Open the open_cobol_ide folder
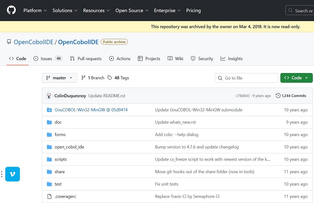Screen dimensions: 314x203 point(69,147)
